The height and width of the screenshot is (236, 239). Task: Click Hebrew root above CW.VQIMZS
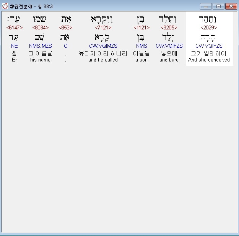(x=102, y=38)
